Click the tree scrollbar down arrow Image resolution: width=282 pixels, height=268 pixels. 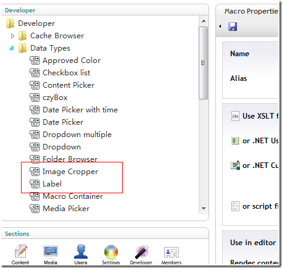coord(204,209)
